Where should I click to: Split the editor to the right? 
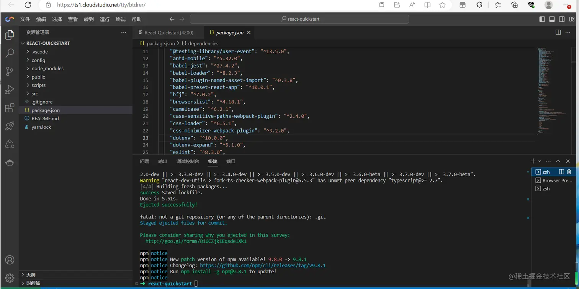pyautogui.click(x=558, y=33)
